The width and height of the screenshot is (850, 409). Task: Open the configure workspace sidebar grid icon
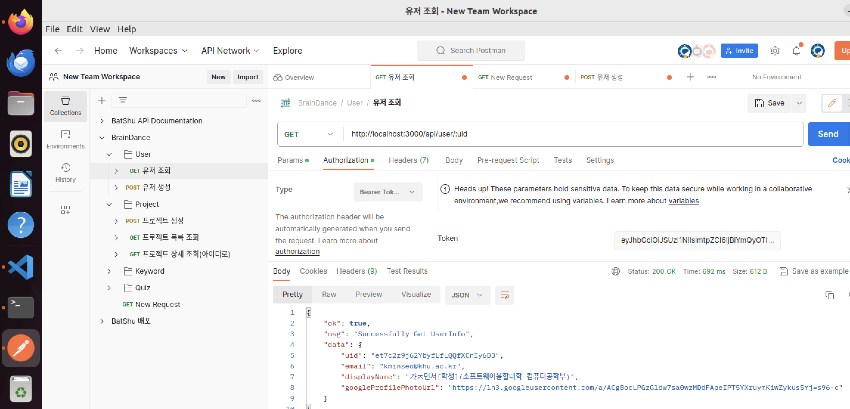click(x=65, y=210)
